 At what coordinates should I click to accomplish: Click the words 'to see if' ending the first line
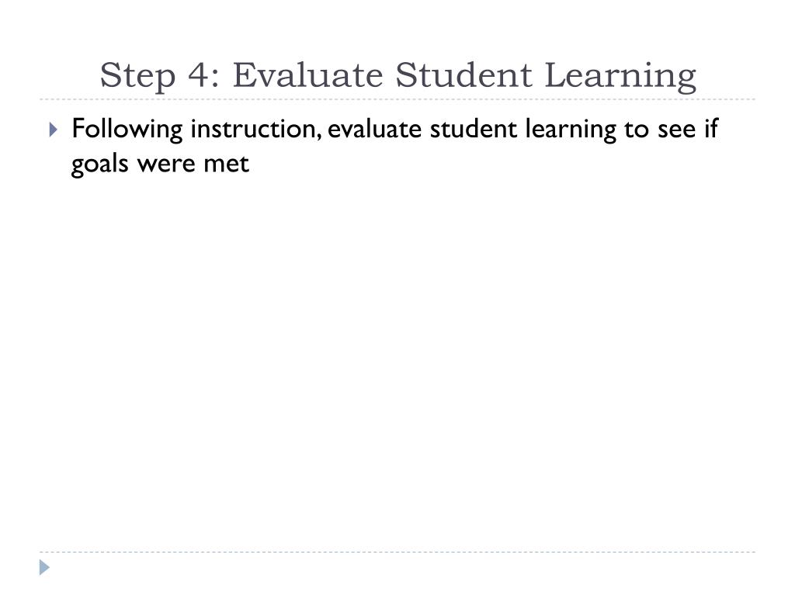click(x=672, y=129)
